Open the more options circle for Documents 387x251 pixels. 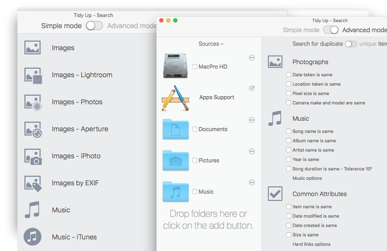coord(252,120)
